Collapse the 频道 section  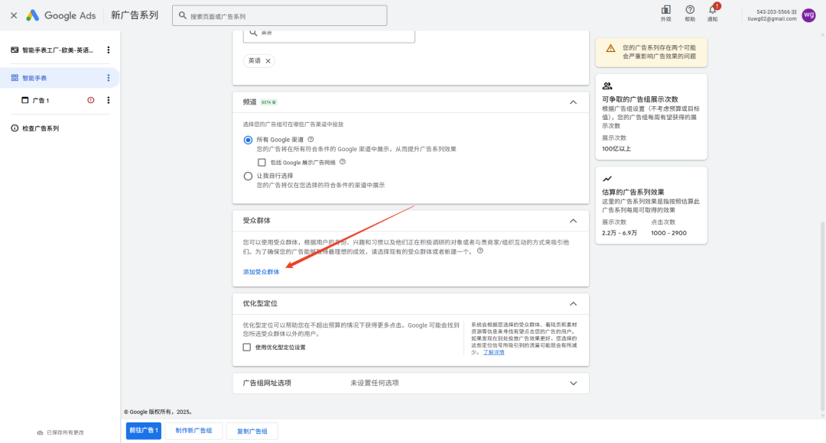[573, 102]
